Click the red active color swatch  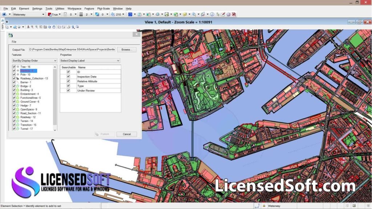pyautogui.click(x=50, y=15)
